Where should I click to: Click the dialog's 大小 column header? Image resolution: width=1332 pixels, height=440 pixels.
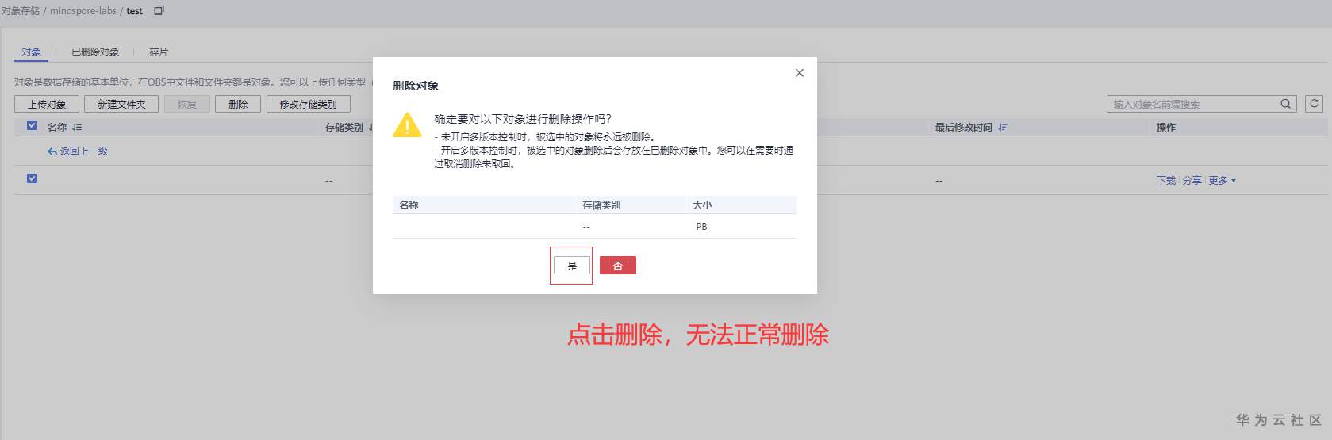point(702,205)
